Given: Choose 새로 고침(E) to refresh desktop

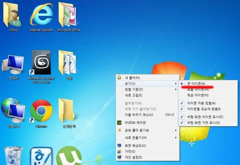Looking at the screenshot, I should (148, 95).
